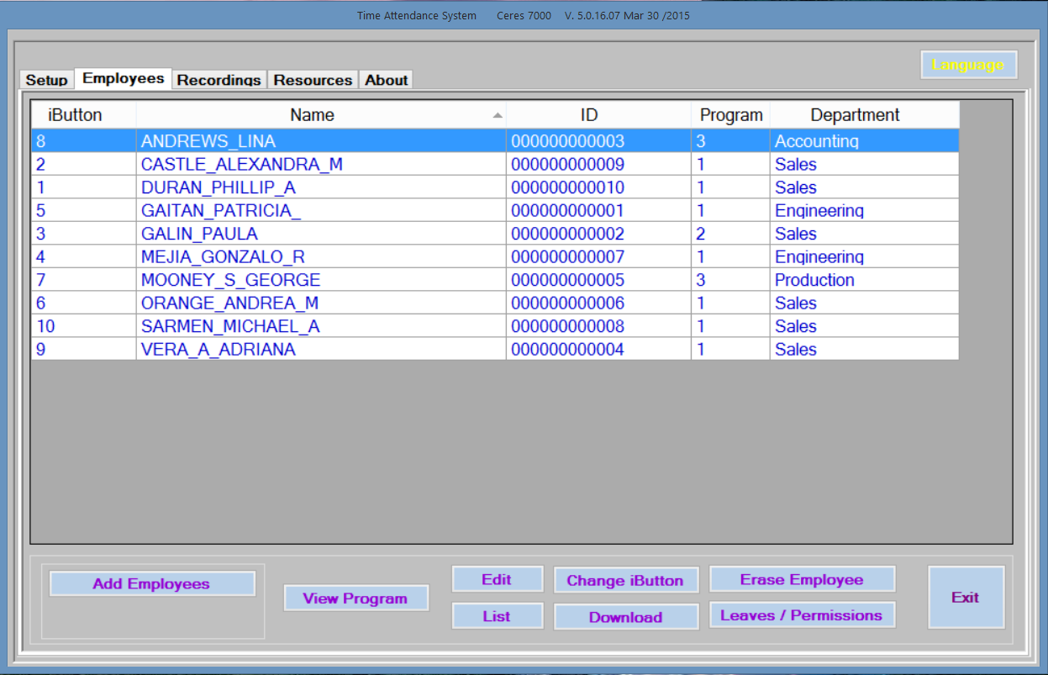The image size is (1048, 675).
Task: Click ID cell 000000000009
Action: pos(598,164)
